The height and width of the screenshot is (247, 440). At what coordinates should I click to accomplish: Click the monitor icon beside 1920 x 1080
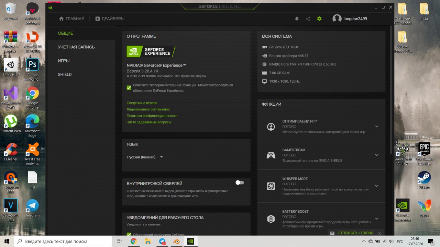click(x=264, y=81)
